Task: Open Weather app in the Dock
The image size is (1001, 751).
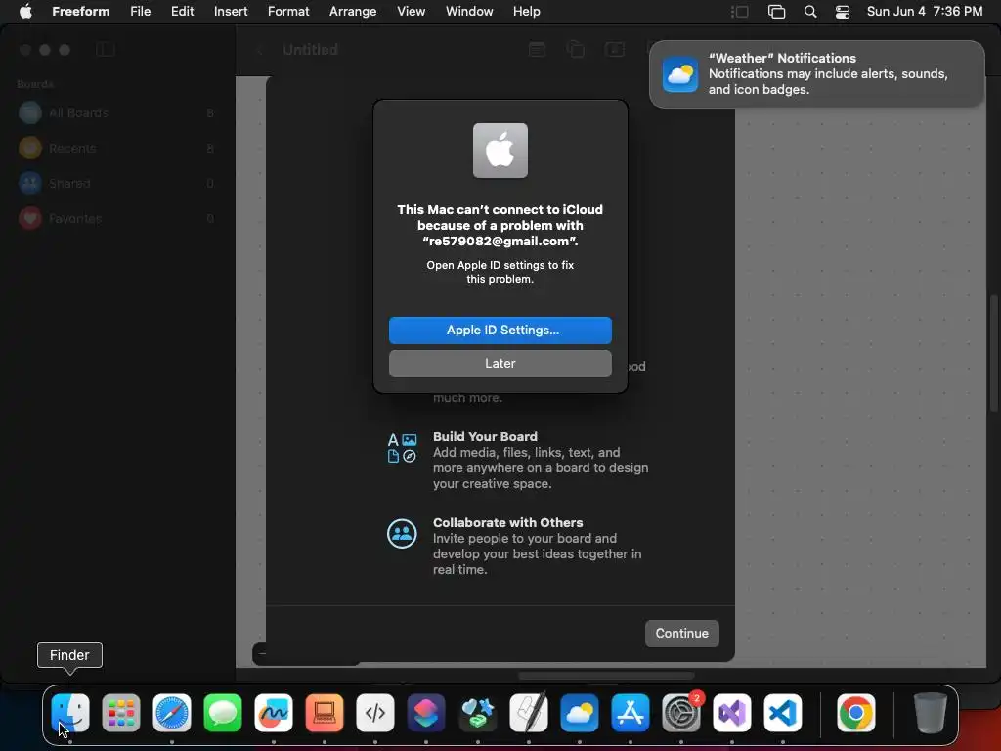Action: 580,713
